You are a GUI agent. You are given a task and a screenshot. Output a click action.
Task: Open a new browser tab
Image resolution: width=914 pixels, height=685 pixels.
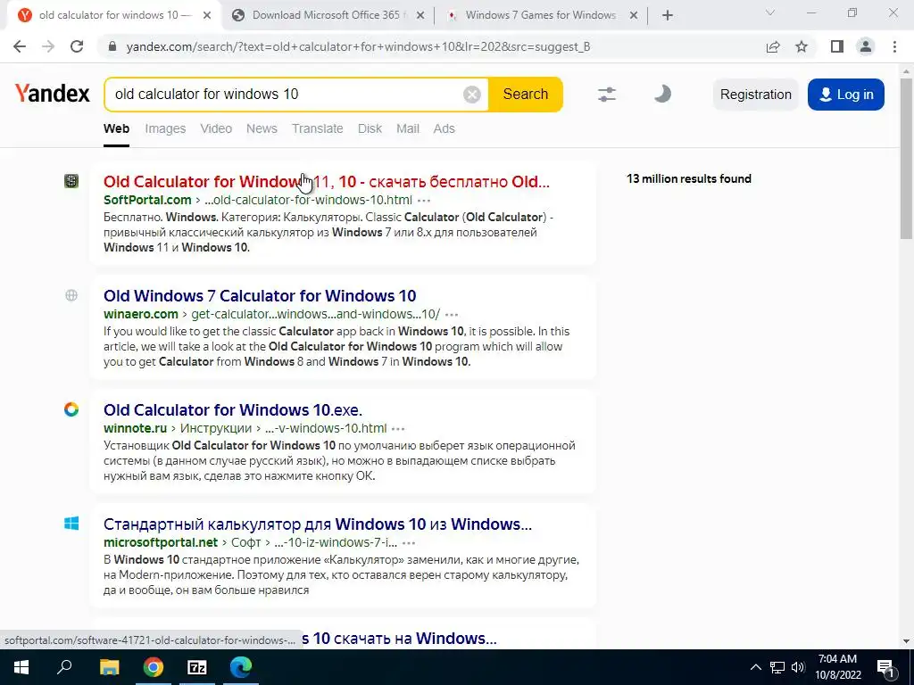[x=668, y=15]
